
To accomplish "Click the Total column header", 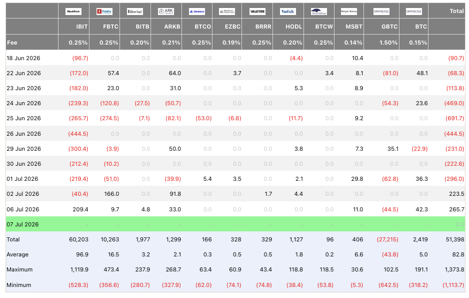I will tap(456, 11).
